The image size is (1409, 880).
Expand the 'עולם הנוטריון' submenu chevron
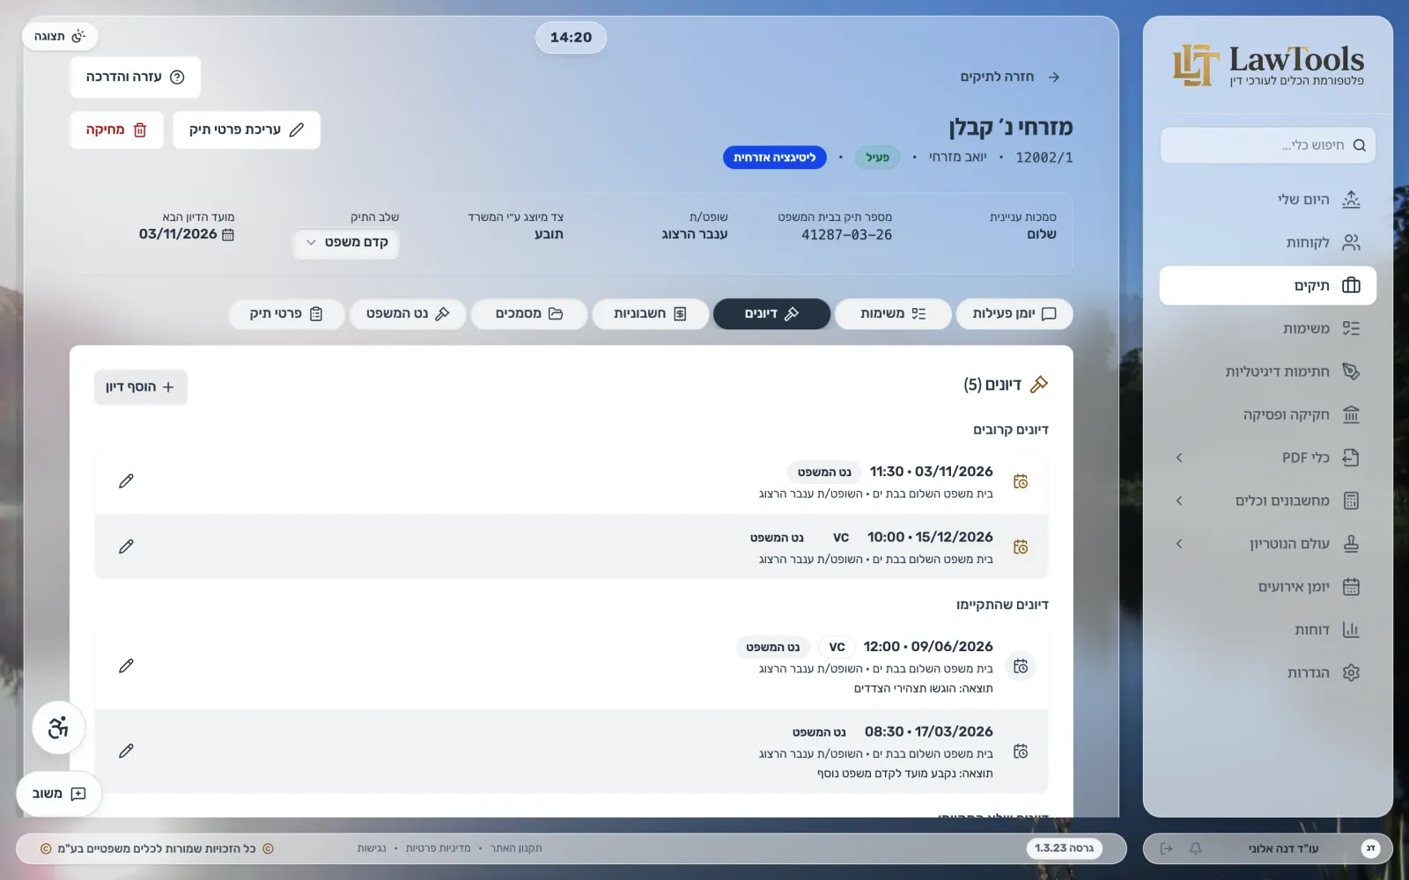tap(1179, 544)
